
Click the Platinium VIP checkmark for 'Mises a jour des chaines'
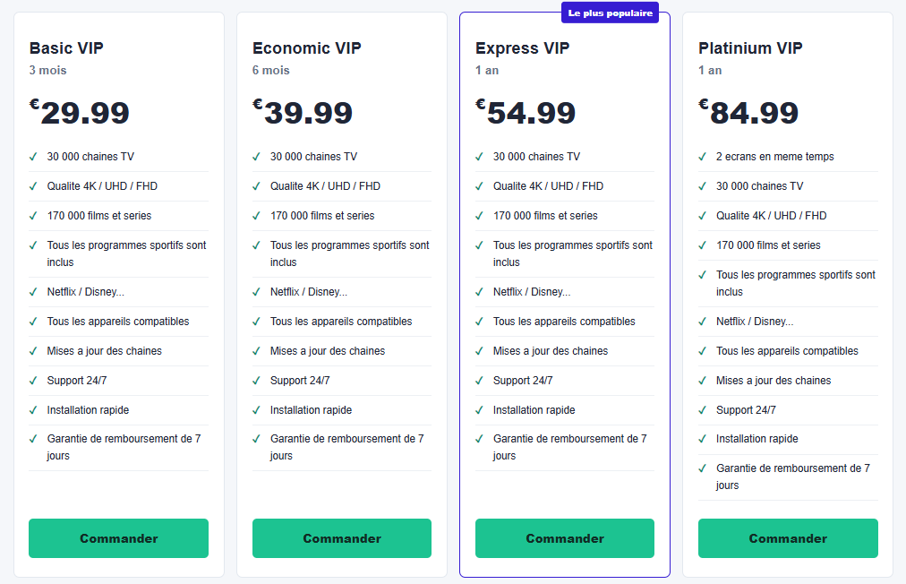click(702, 381)
